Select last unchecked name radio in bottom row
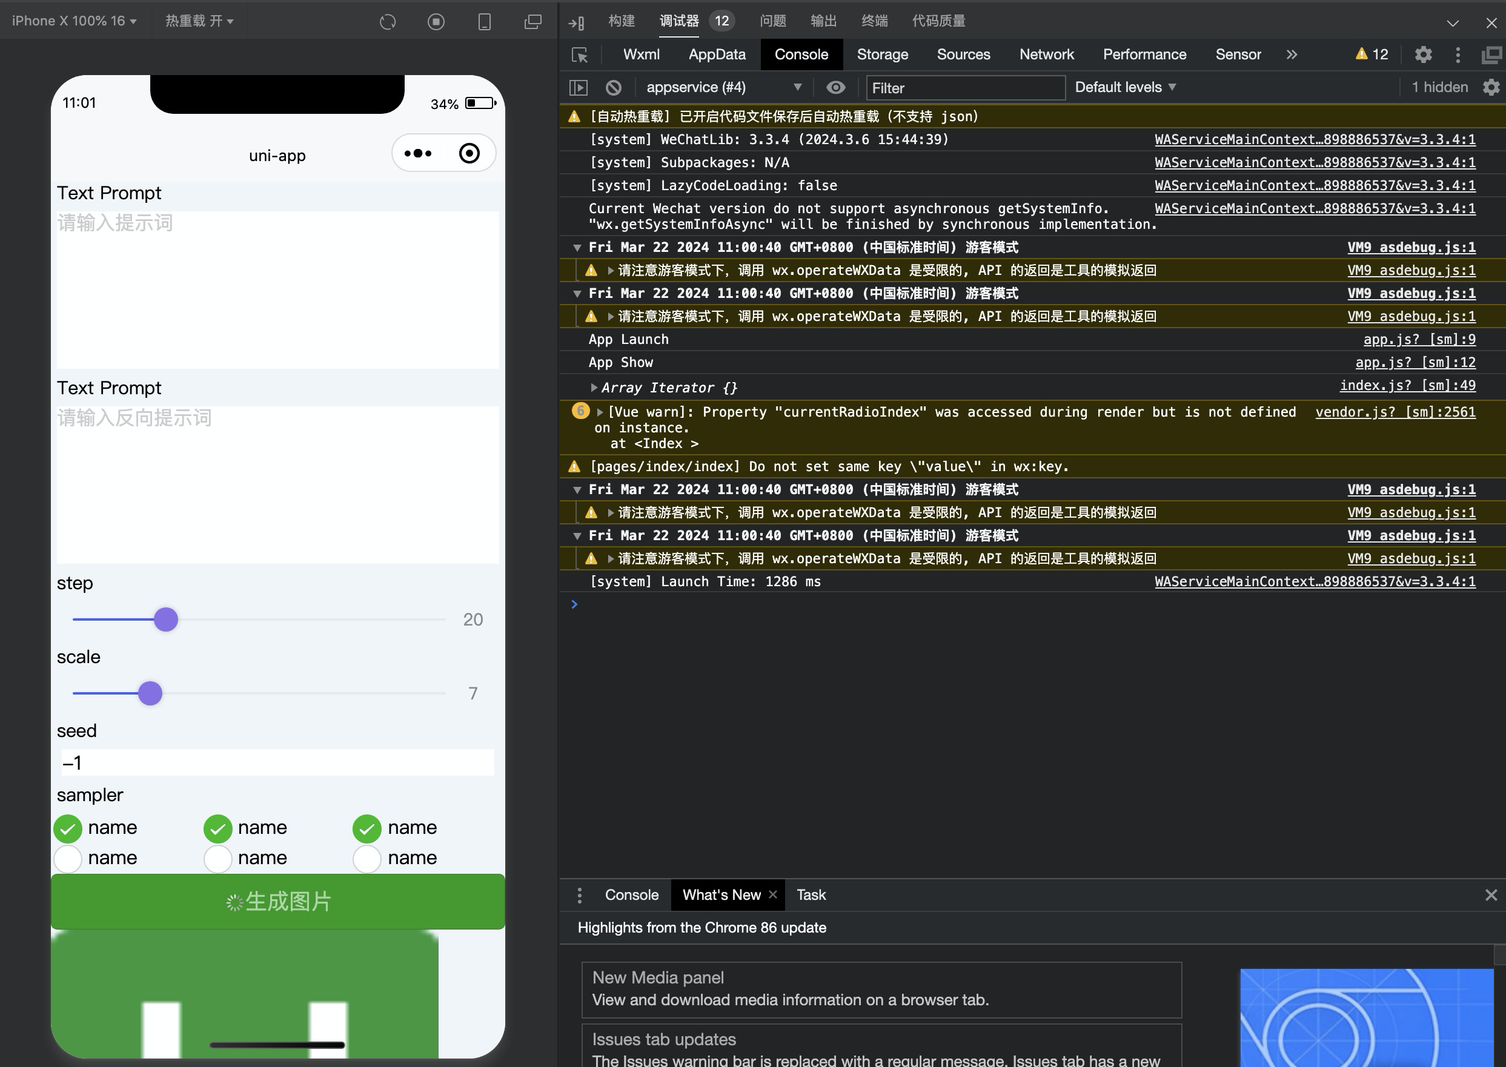The width and height of the screenshot is (1506, 1067). 367,859
